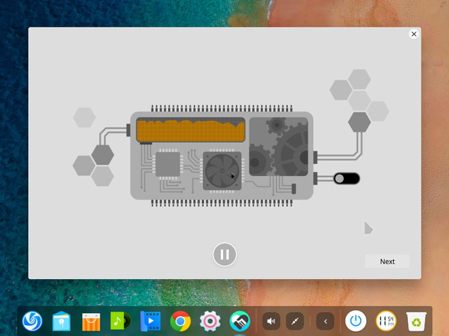Screen dimensions: 449x336
Task: Click the blue power button icon
Action: pyautogui.click(x=355, y=321)
